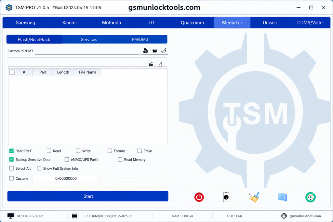
Task: Open the LG tab
Action: coord(152,23)
